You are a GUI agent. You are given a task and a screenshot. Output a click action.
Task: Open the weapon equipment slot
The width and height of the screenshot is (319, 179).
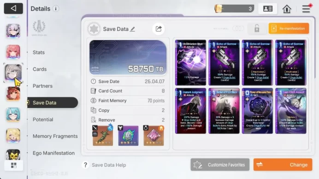[x=103, y=136]
